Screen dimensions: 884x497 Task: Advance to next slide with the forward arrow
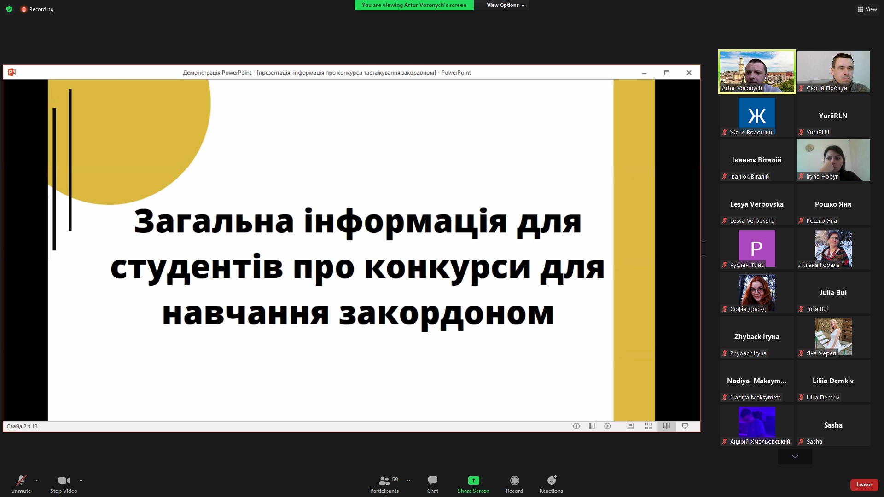(x=607, y=426)
